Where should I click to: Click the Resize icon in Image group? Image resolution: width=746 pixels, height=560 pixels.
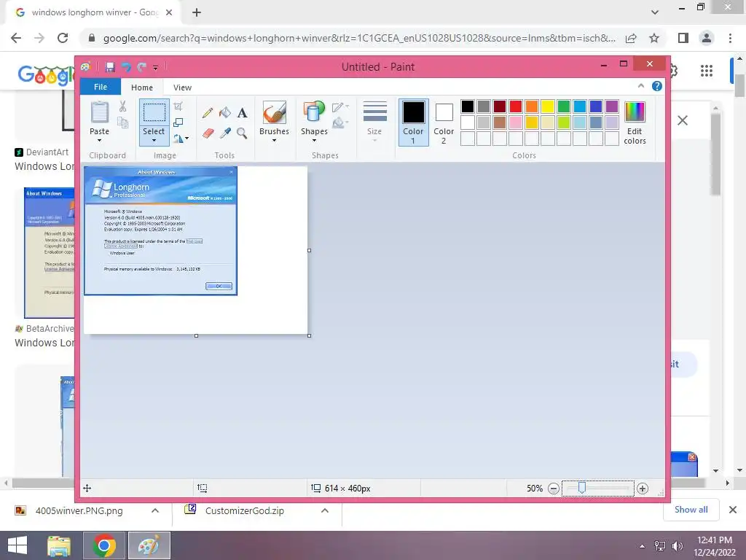[178, 122]
